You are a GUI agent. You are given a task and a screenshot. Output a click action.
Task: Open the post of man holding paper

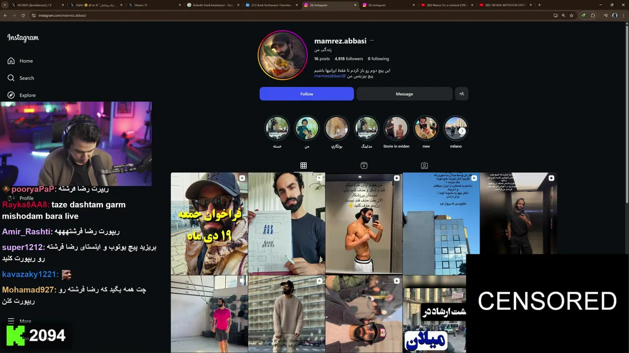(x=286, y=224)
